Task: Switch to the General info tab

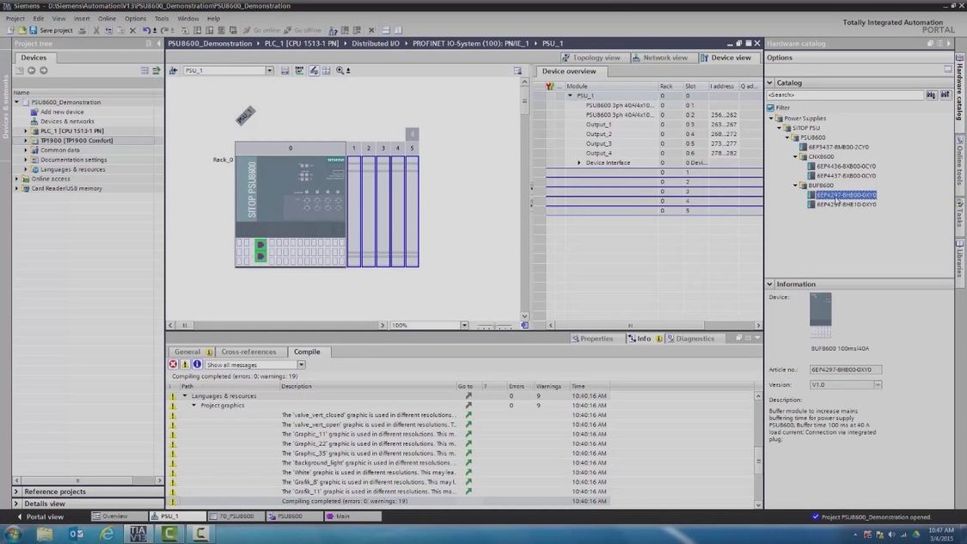Action: point(191,351)
